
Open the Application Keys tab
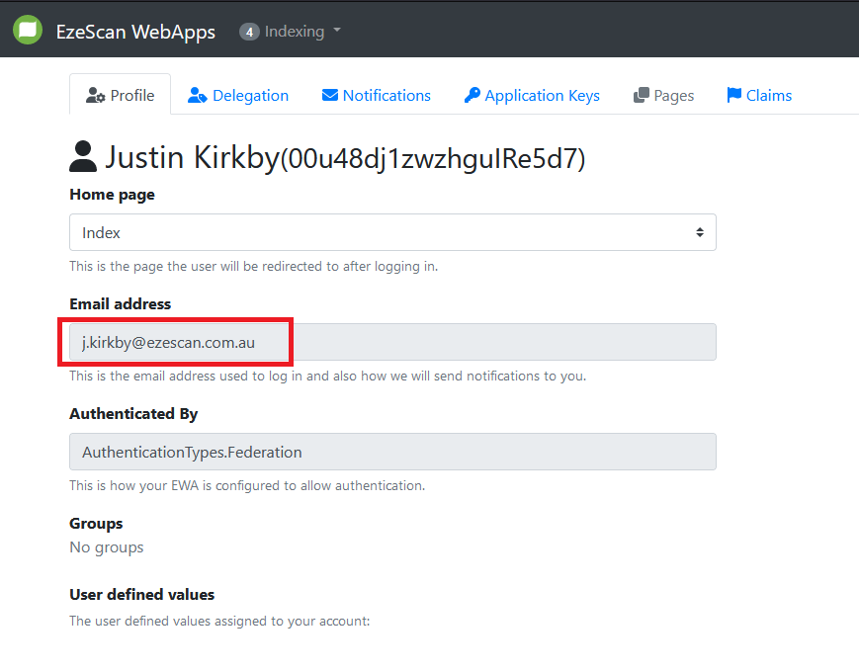pos(542,96)
